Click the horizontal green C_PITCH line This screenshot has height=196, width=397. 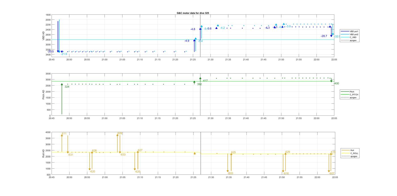point(193,81)
